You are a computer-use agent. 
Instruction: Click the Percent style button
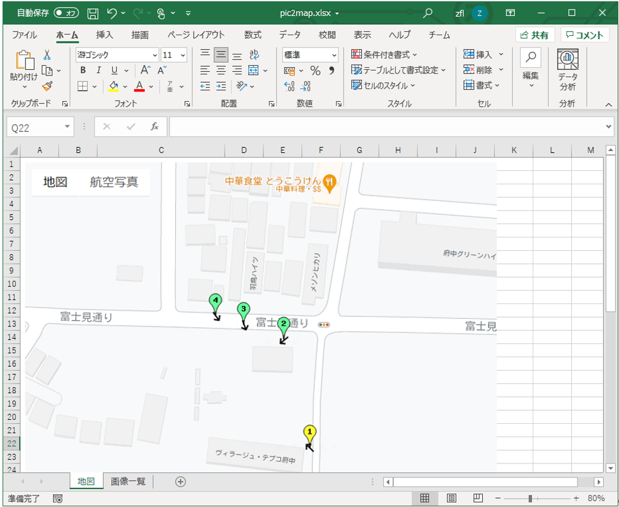point(315,70)
